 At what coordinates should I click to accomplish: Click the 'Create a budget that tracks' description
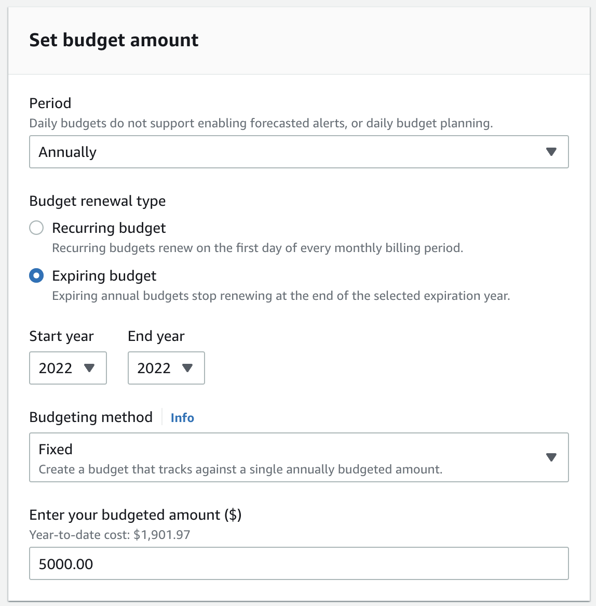tap(240, 469)
